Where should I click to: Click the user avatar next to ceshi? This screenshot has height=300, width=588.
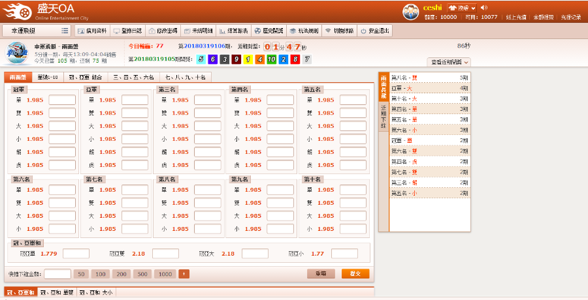click(410, 11)
